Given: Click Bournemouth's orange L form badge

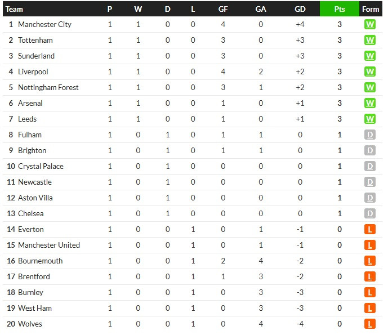Looking at the screenshot, I should point(369,261).
